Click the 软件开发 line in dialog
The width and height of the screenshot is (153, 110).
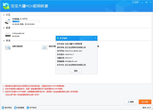point(71,65)
